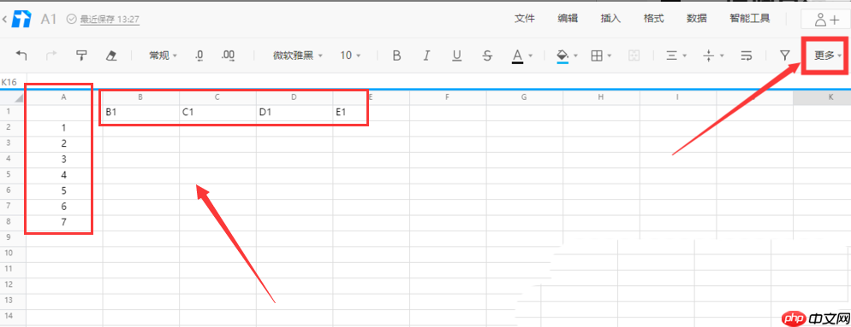The image size is (851, 327).
Task: Toggle strikethrough formatting
Action: (x=487, y=55)
